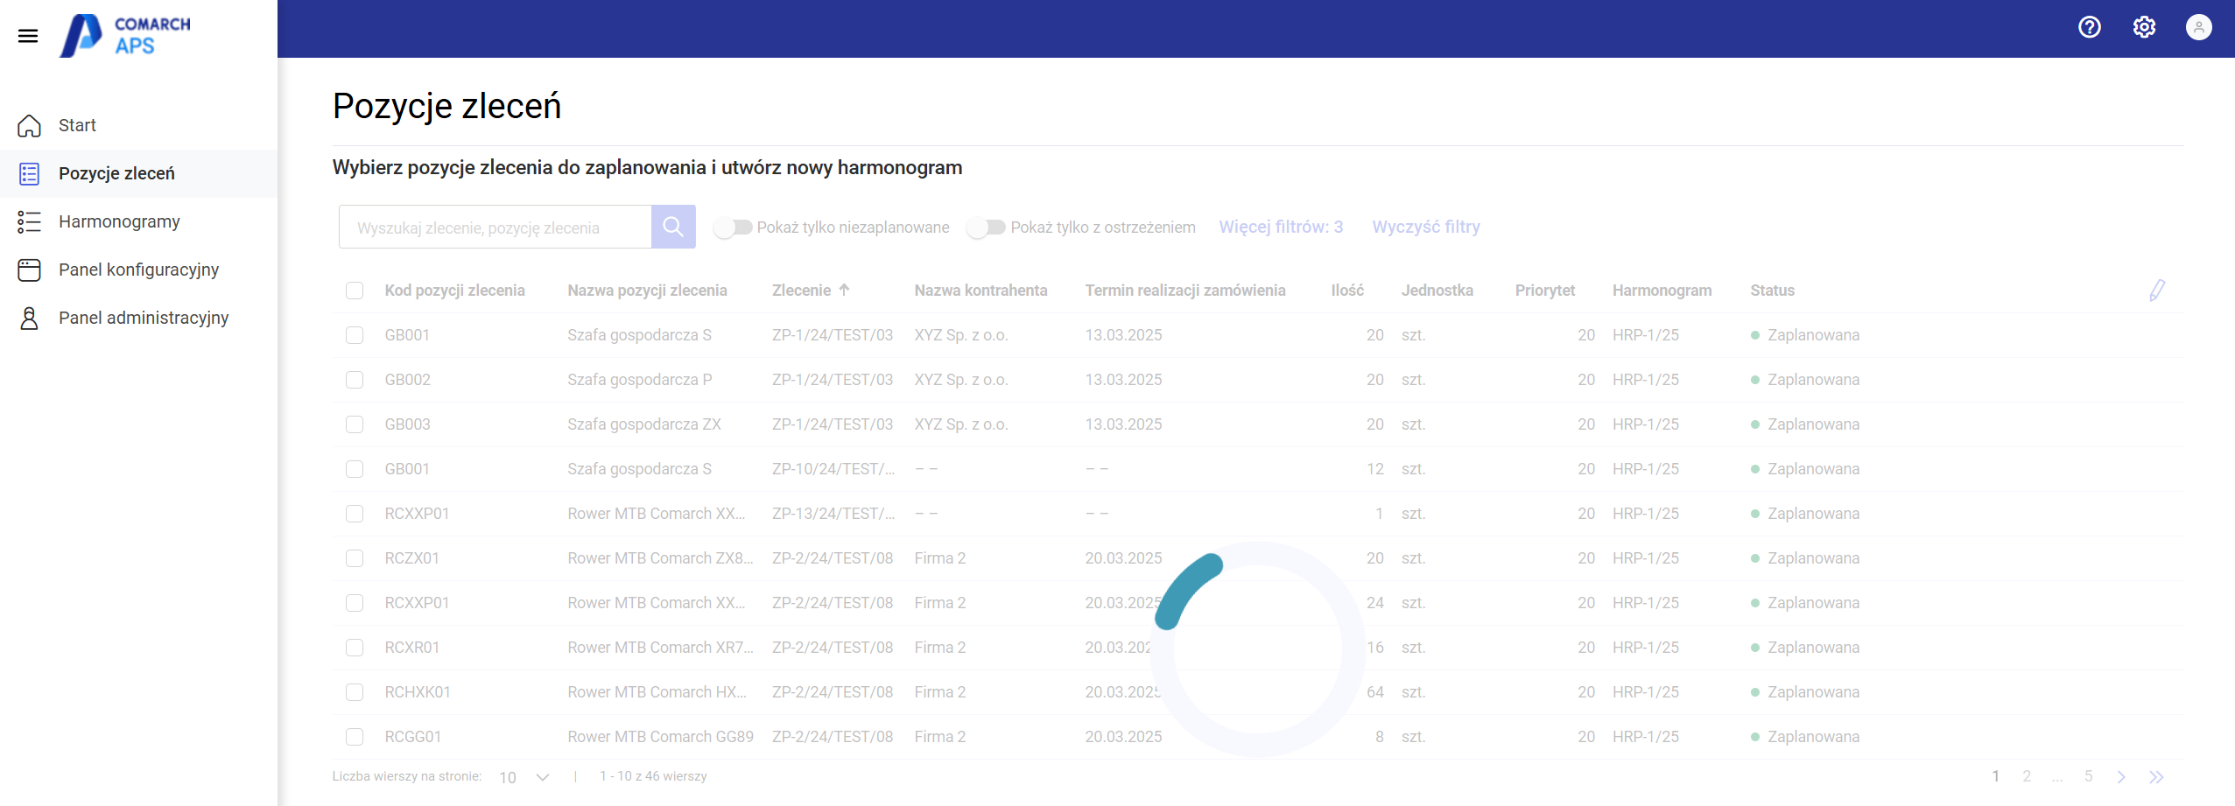The width and height of the screenshot is (2235, 806).
Task: Open rows per page dropdown
Action: click(524, 777)
